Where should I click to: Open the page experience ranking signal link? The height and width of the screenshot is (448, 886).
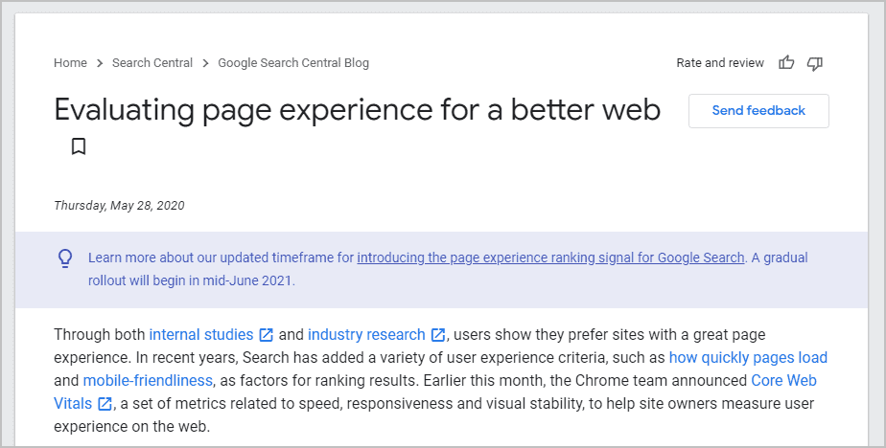pos(550,258)
